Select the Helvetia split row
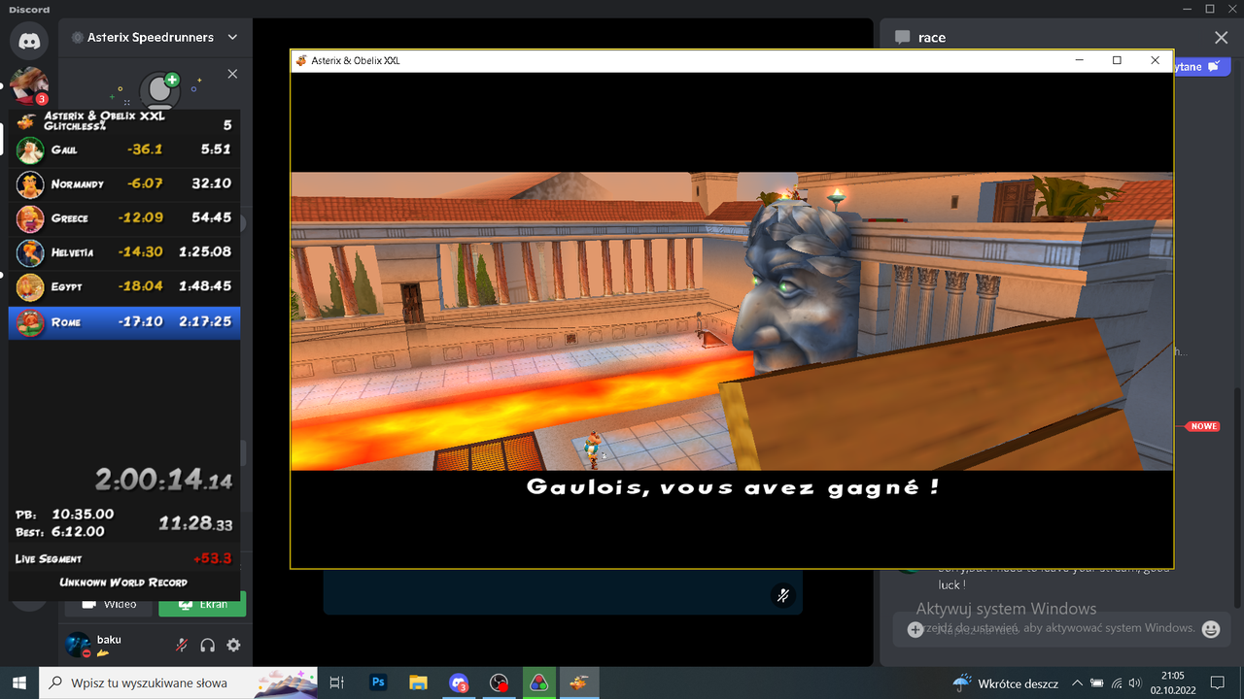Image resolution: width=1244 pixels, height=699 pixels. 124,252
